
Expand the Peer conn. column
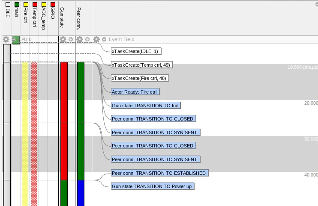tap(87, 39)
